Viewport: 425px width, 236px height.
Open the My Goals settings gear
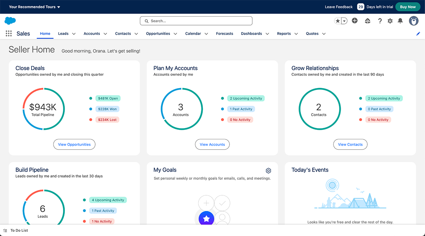pyautogui.click(x=268, y=170)
